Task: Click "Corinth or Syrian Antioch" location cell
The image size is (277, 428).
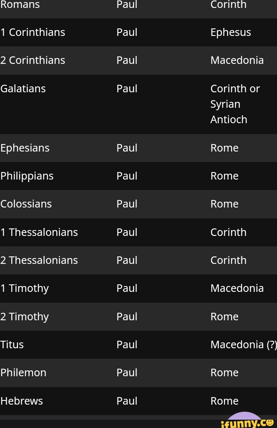Action: tap(235, 104)
